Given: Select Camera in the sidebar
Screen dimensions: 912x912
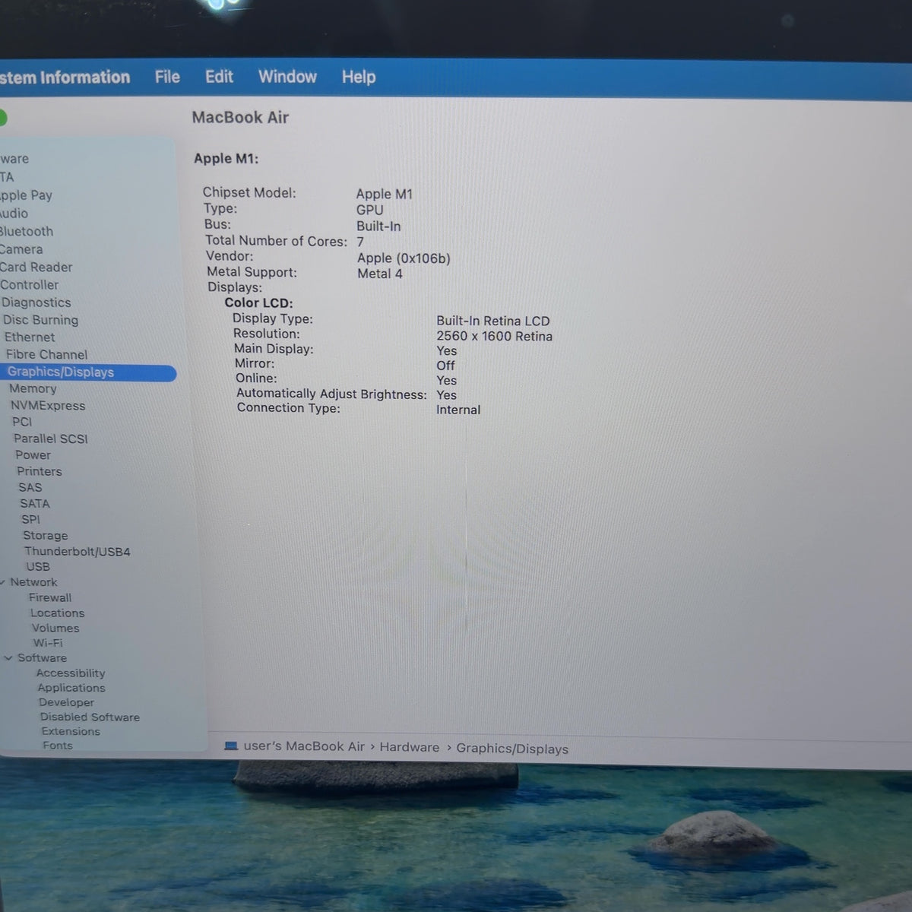Looking at the screenshot, I should point(21,249).
